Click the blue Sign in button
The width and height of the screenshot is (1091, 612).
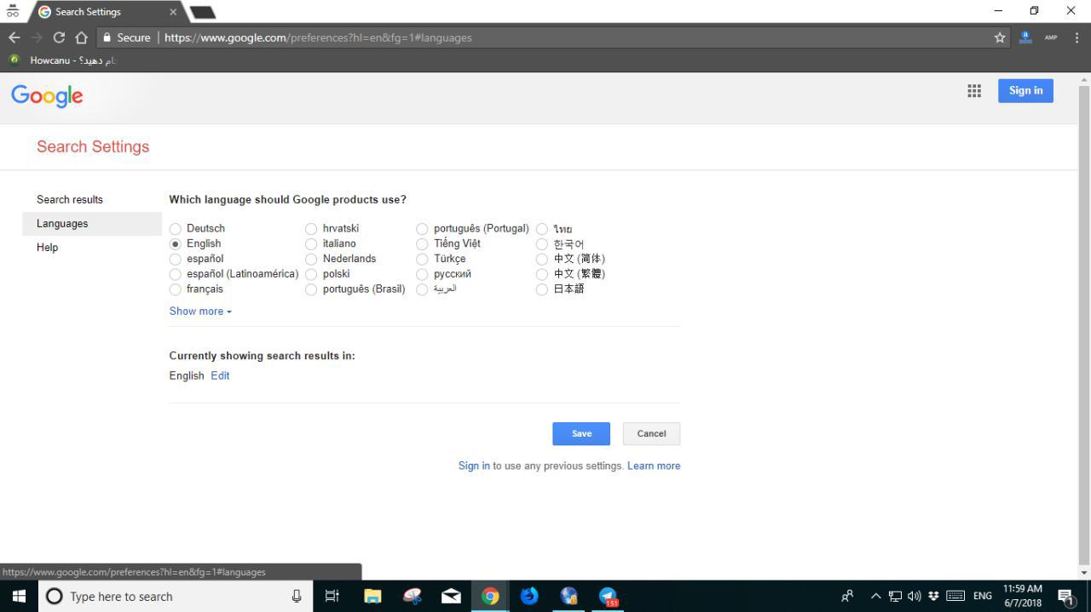click(1025, 90)
